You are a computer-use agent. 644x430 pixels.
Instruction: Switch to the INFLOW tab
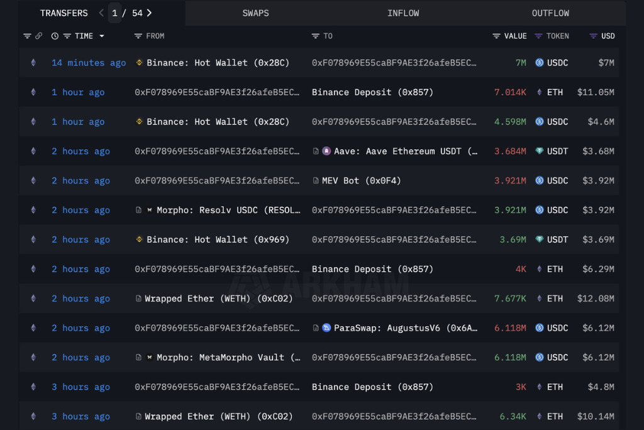tap(403, 13)
